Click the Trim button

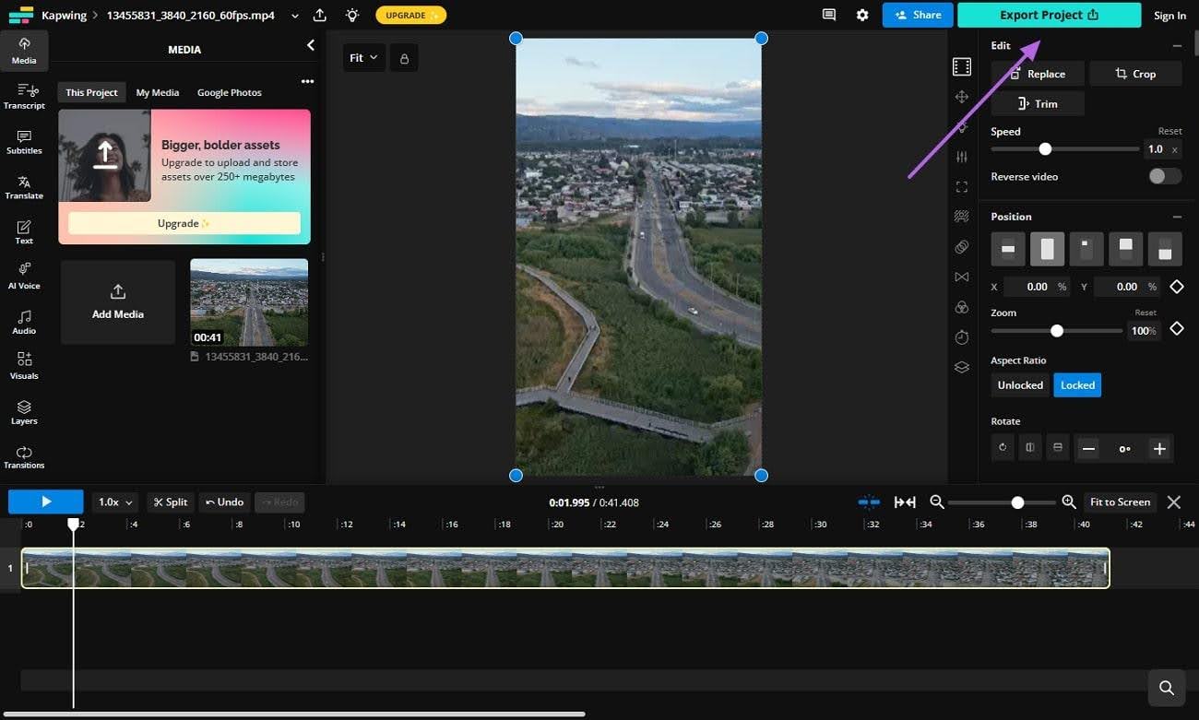(1038, 103)
